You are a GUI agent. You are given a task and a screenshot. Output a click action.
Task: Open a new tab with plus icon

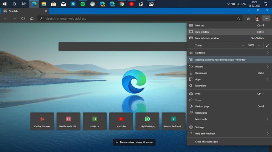click(x=52, y=11)
